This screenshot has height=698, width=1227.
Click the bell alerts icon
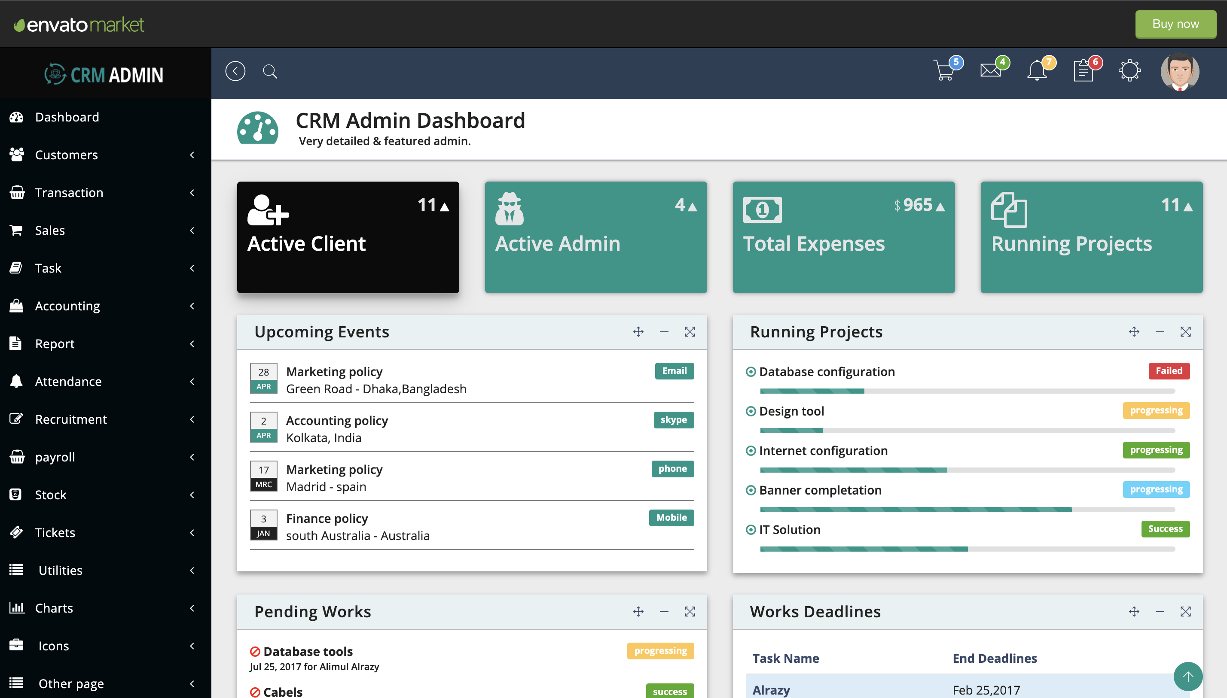click(1037, 71)
